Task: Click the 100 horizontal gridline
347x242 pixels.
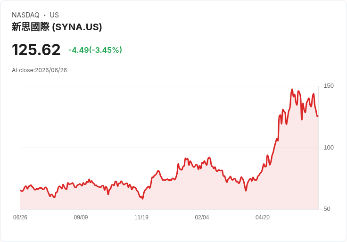Action: 169,148
